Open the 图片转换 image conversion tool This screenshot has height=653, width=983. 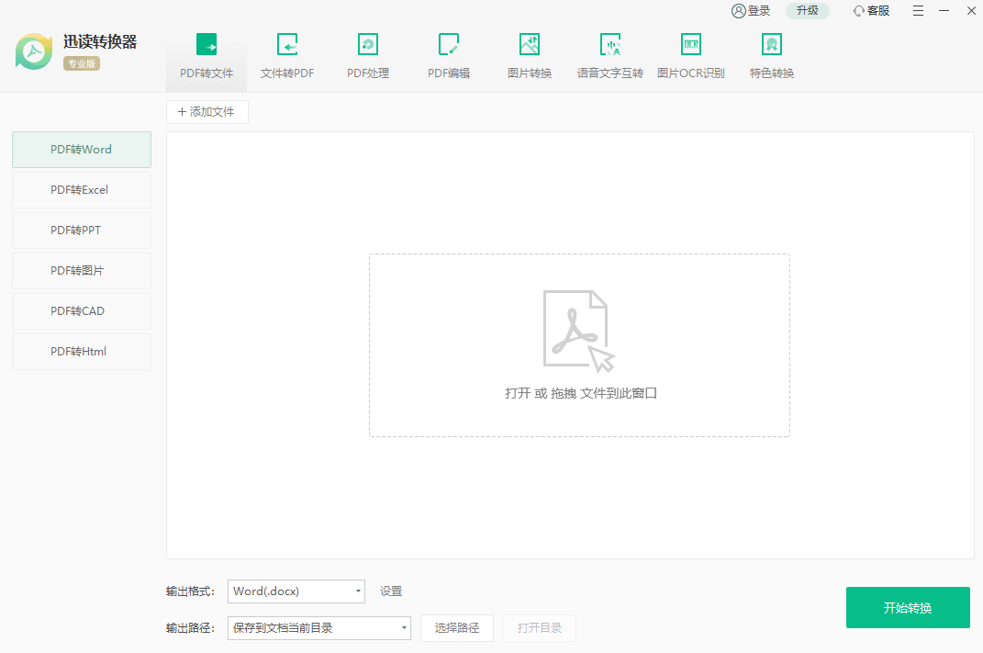coord(529,55)
